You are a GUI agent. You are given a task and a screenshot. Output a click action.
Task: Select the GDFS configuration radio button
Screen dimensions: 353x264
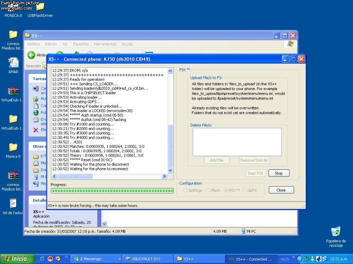244,191
